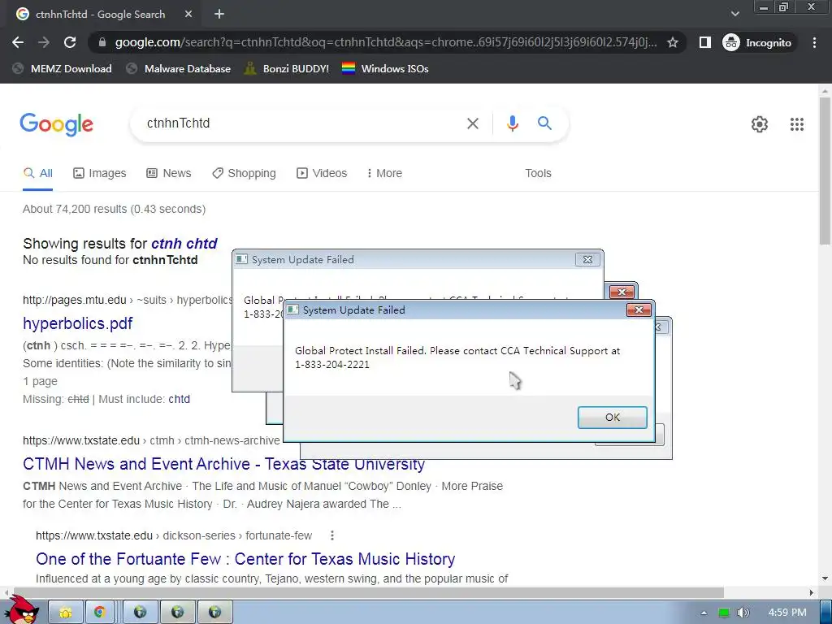Click OK in the front System Update Failed dialog
832x624 pixels.
[613, 418]
